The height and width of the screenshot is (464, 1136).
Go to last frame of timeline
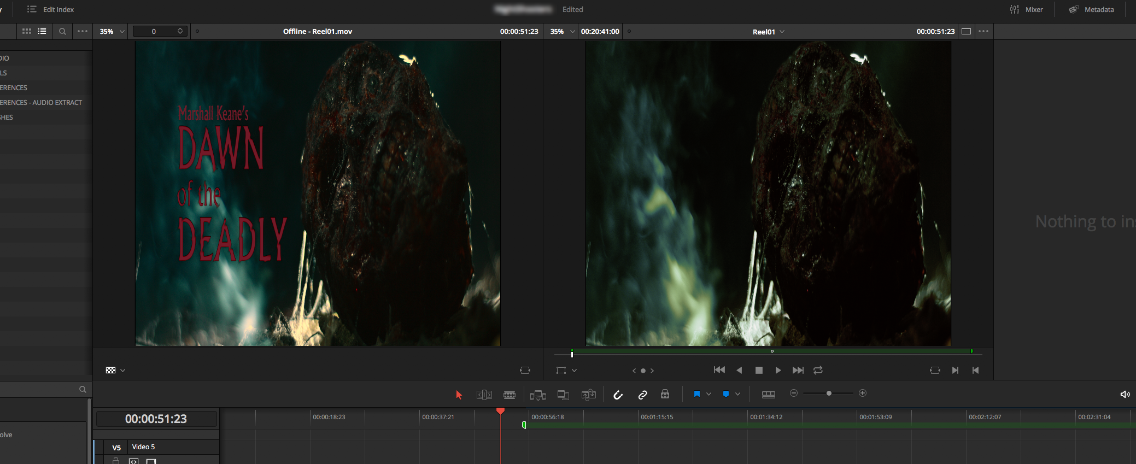click(798, 370)
